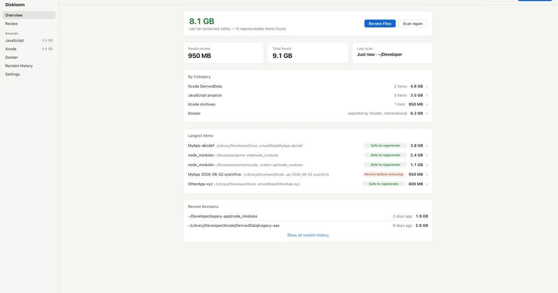Click the 4.6 GB DerivedData size

point(417,87)
